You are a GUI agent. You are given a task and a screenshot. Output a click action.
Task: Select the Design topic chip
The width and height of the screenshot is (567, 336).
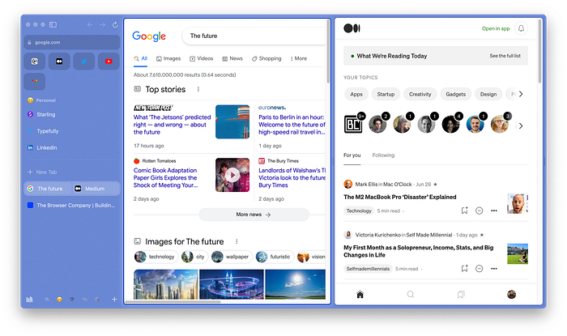(488, 94)
